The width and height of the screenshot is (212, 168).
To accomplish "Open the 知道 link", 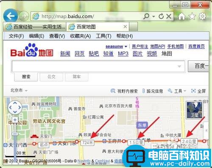I will click(108, 54).
